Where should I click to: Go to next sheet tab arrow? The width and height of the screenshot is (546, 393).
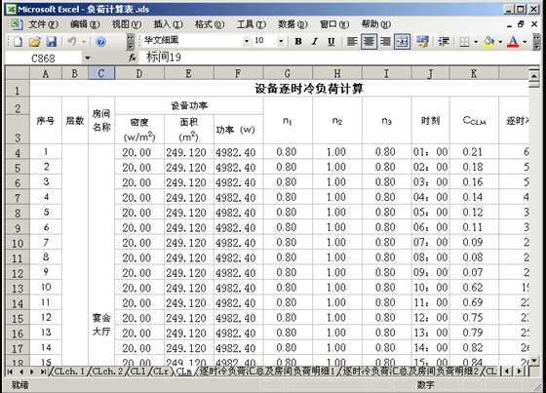[31, 372]
